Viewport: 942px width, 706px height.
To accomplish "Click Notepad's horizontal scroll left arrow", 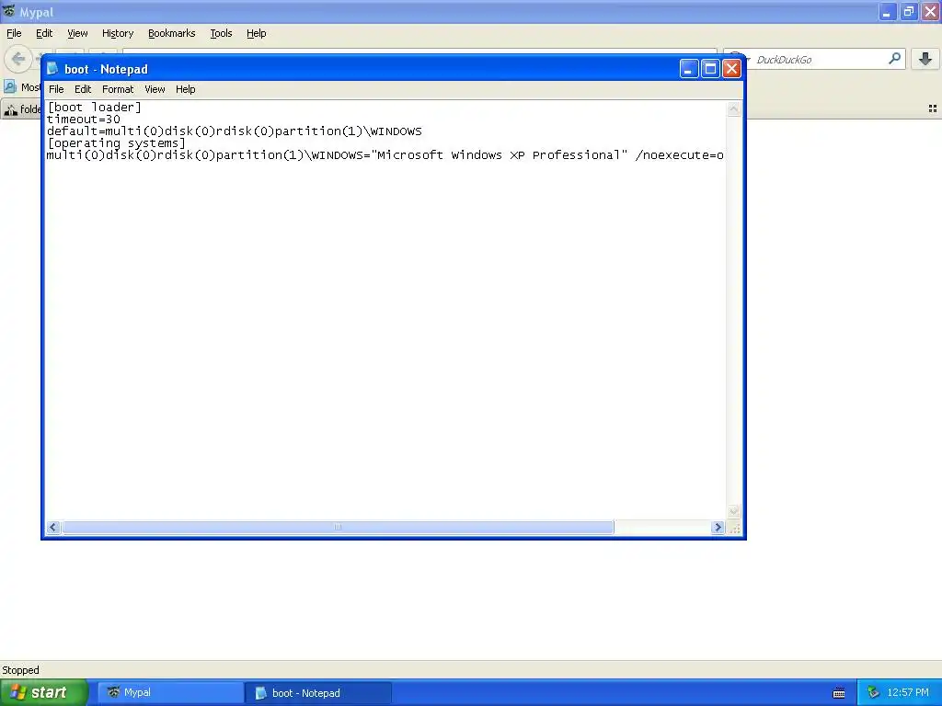I will tap(52, 527).
